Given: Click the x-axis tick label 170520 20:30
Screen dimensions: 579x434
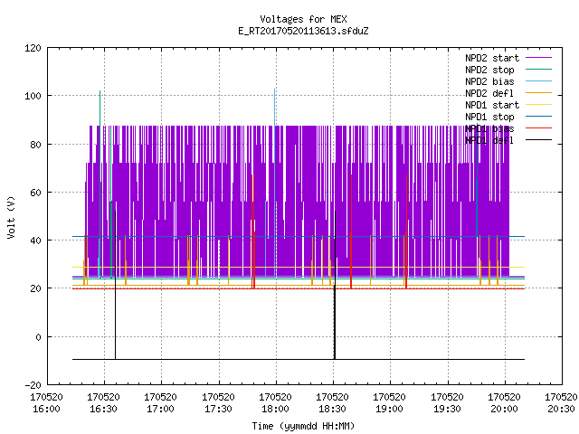Looking at the screenshot, I should [561, 403].
